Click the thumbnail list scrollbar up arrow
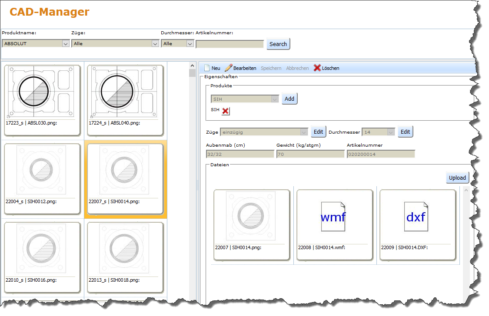489x316 pixels. pyautogui.click(x=193, y=66)
